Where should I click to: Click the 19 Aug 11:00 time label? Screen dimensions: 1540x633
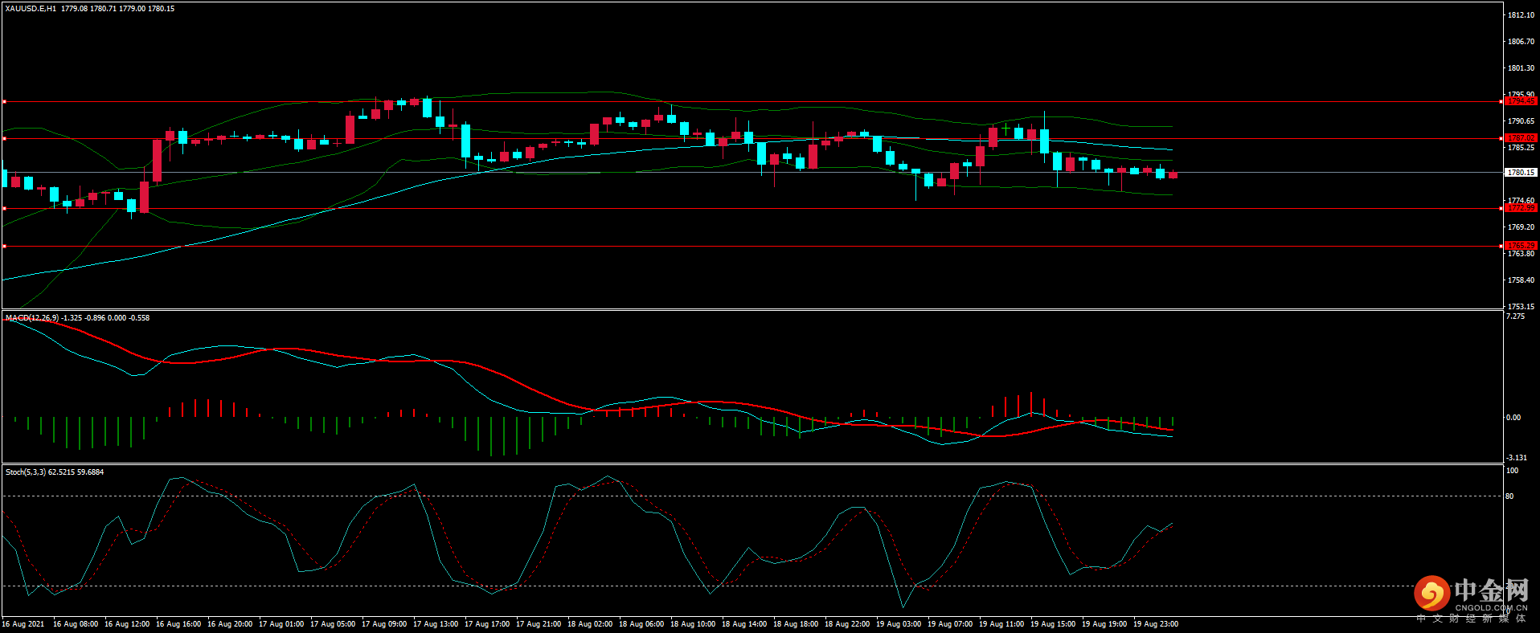point(1001,624)
